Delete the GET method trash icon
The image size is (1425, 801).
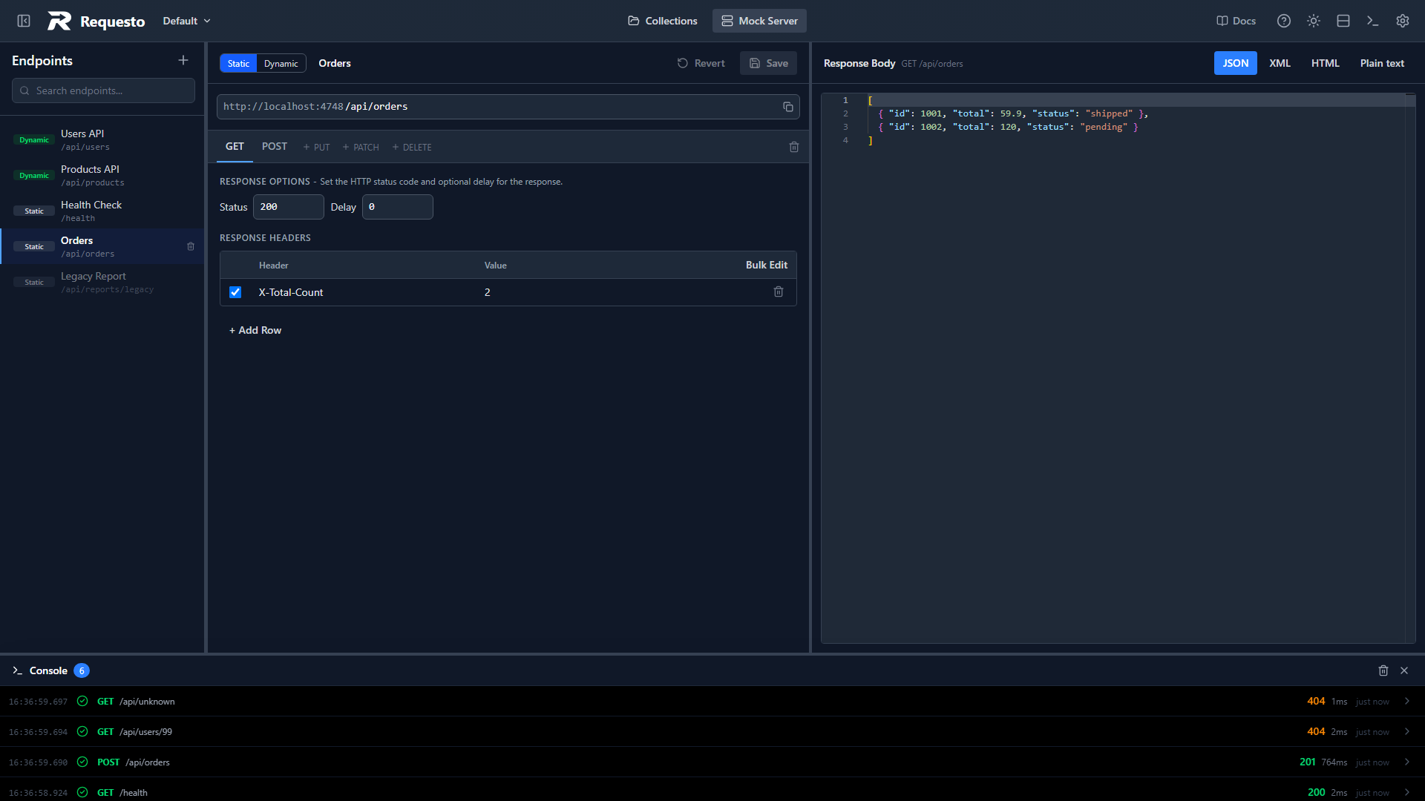[794, 147]
